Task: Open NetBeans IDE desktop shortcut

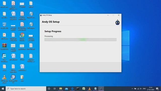Action: (x=13, y=79)
